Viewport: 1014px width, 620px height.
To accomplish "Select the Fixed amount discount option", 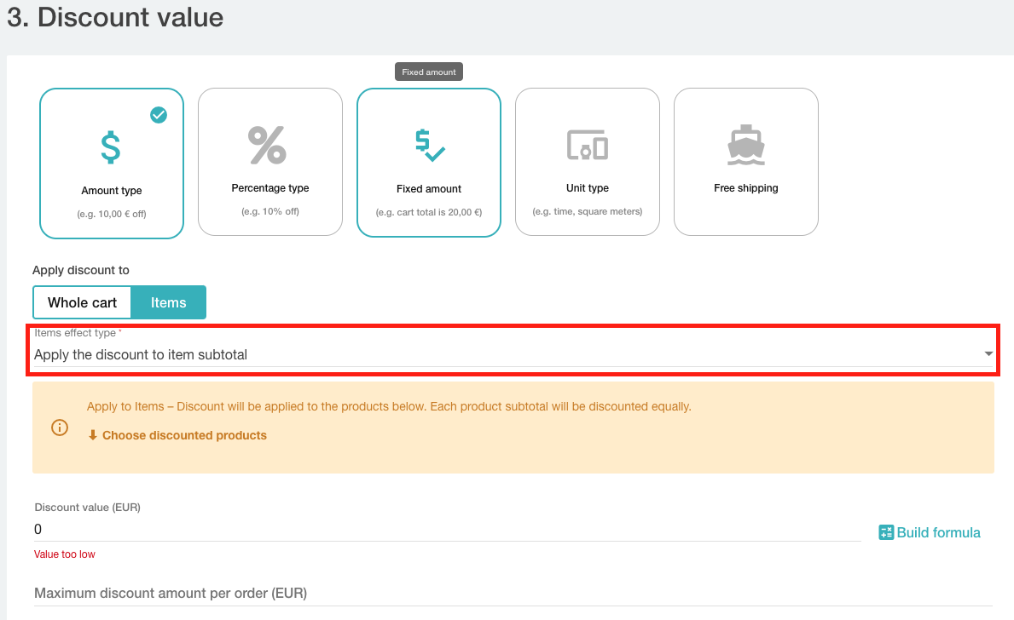I will click(428, 162).
